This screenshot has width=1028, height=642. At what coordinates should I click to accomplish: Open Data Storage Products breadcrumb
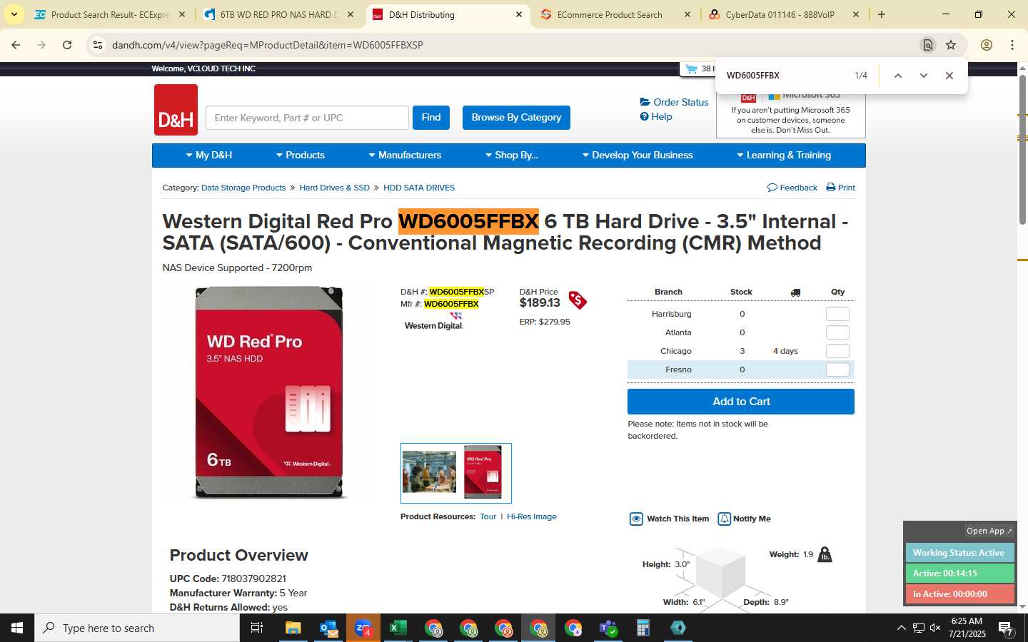pos(243,188)
